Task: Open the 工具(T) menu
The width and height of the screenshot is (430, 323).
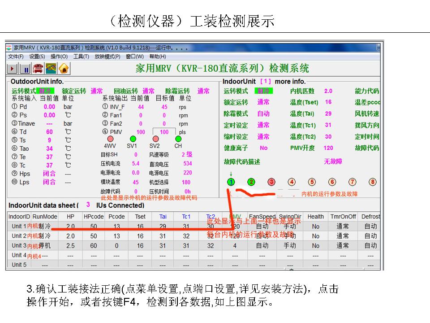Action: pyautogui.click(x=81, y=57)
